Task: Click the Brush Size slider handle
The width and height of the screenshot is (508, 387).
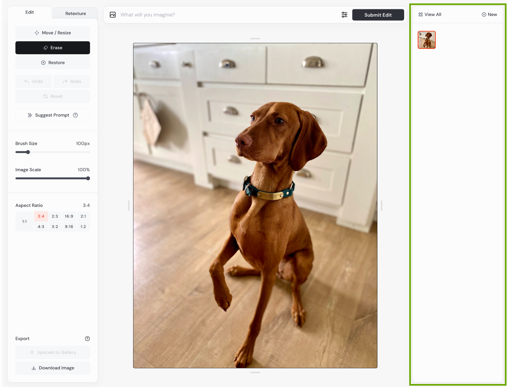Action: click(28, 152)
